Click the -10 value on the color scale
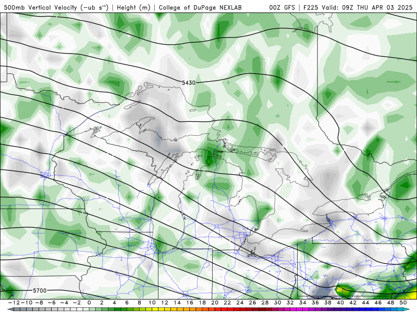Image resolution: width=417 pixels, height=312 pixels. pyautogui.click(x=26, y=303)
